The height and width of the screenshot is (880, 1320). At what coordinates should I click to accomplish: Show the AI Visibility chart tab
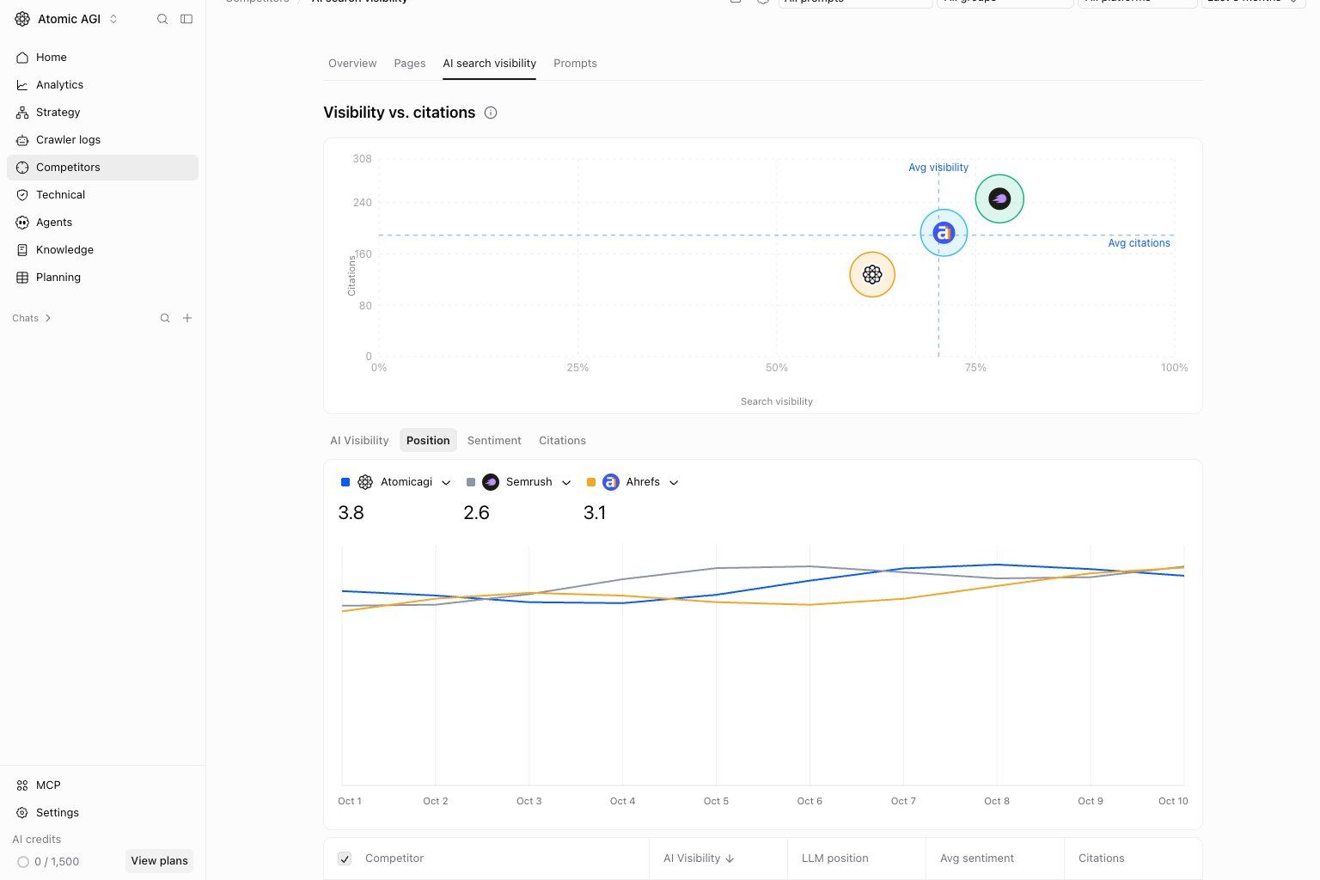(x=359, y=441)
